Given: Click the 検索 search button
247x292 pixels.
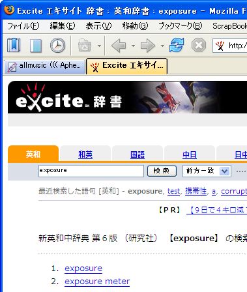Looking at the screenshot, I should point(162,171).
